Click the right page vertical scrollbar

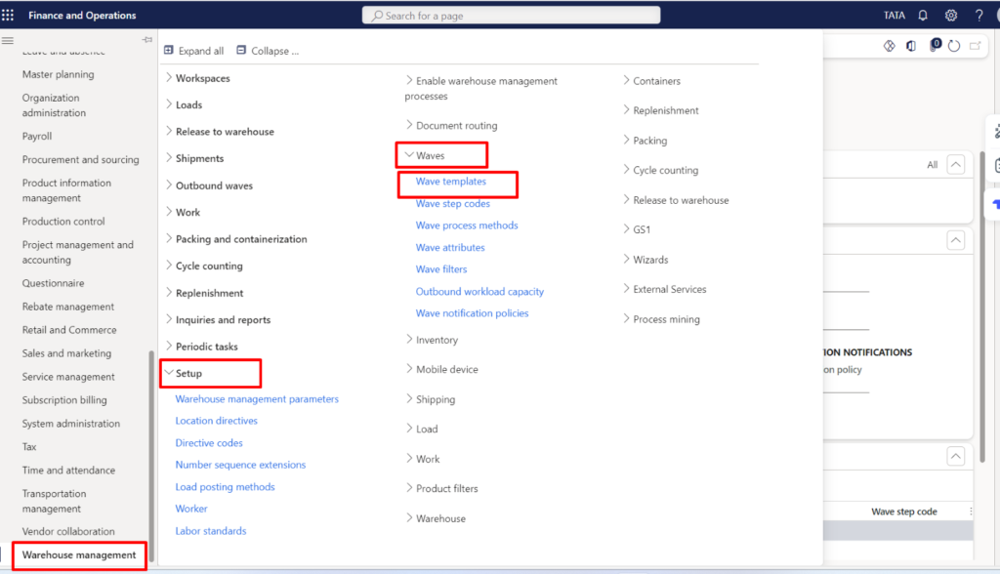982,307
